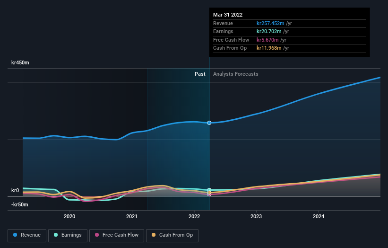This screenshot has height=248, width=388.
Task: Click the kr257.452m revenue value
Action: pos(270,23)
